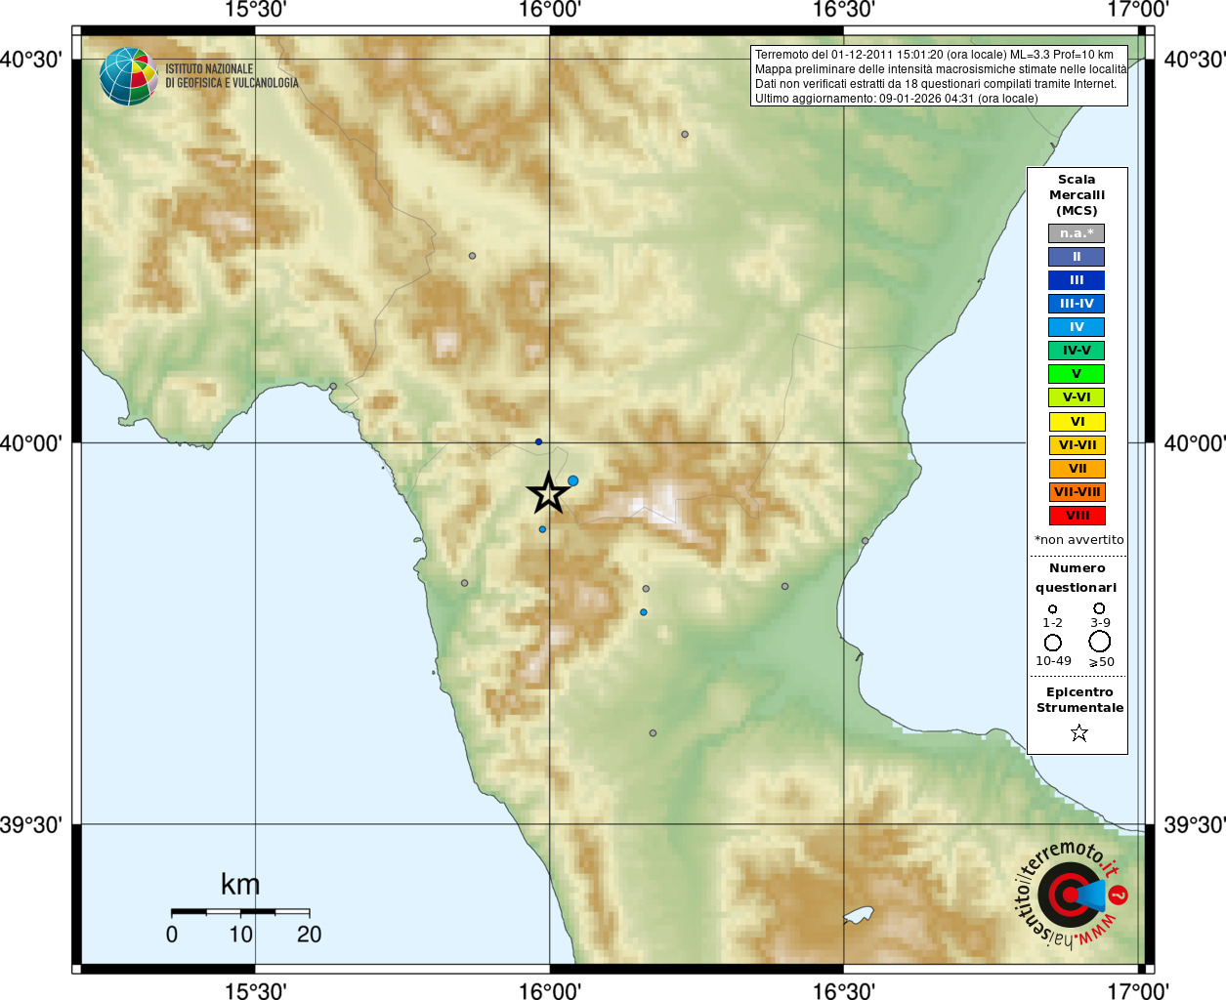This screenshot has width=1226, height=1000.
Task: Click the 'Numero questionari' legend heading
Action: [1077, 578]
